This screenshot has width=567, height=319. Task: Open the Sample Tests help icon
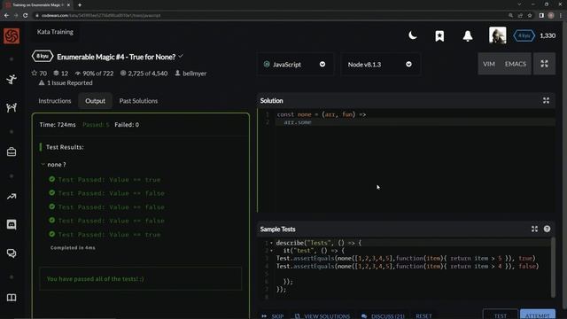(547, 229)
